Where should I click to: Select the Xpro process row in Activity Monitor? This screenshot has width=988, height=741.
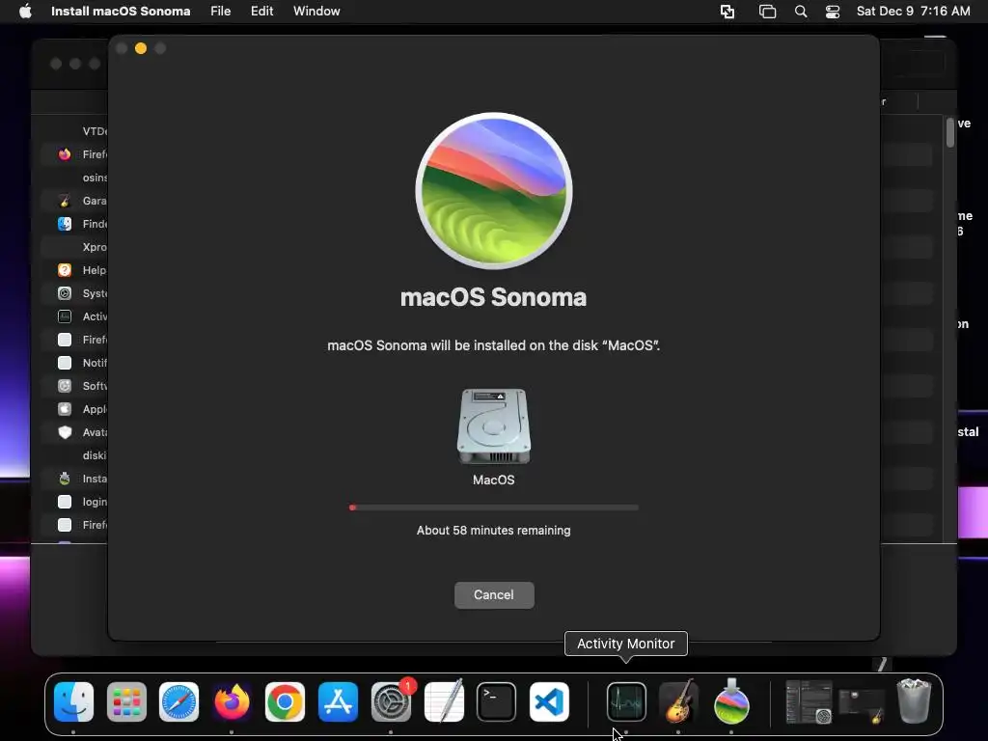pyautogui.click(x=74, y=247)
